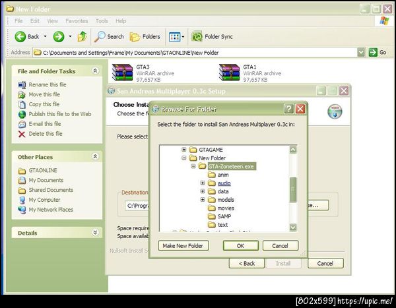
Task: Select the GTA3 WinRAR archive icon
Action: (122, 73)
